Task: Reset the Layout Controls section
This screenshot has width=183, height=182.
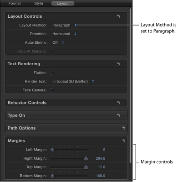Action: click(x=118, y=16)
